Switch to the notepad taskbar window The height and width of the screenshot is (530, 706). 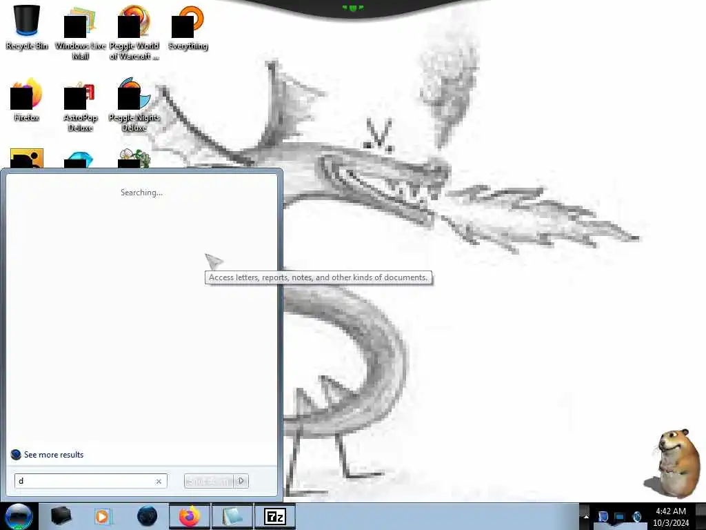[x=232, y=516]
